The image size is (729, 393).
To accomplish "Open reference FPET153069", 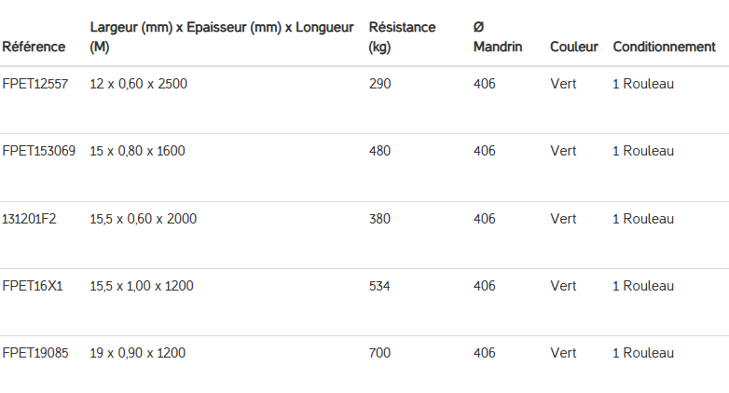I will click(39, 151).
